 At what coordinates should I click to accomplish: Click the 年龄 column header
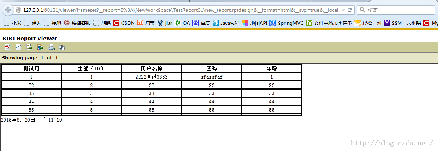pos(272,68)
